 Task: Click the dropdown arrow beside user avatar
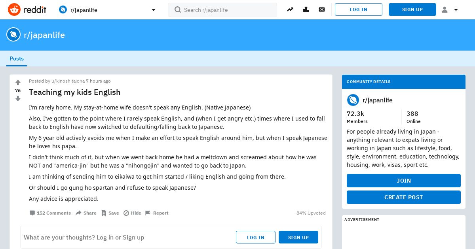pyautogui.click(x=456, y=10)
